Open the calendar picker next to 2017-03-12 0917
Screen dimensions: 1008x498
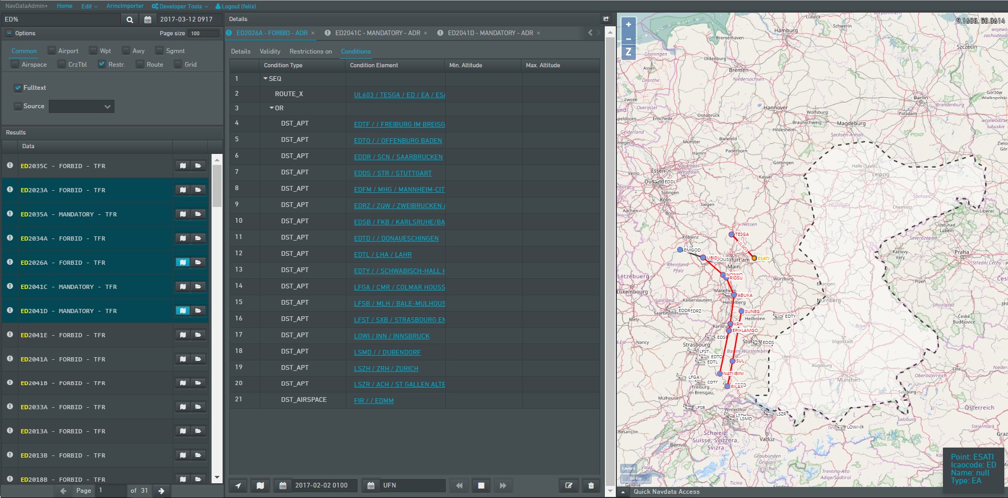[x=148, y=19]
